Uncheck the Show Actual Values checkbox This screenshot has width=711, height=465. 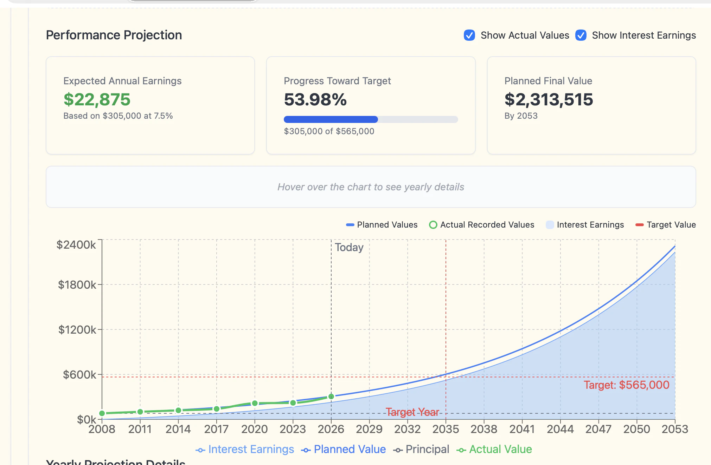point(469,35)
